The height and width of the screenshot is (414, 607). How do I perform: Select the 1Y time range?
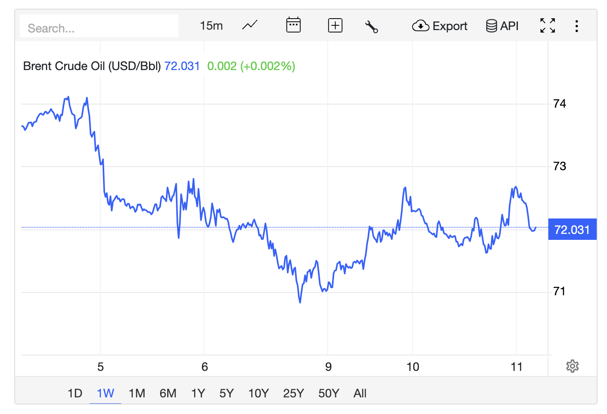click(x=198, y=393)
